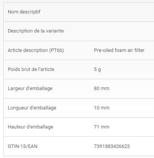Click the 'Article description (PT6b)' label
The image size is (154, 158).
click(x=36, y=50)
